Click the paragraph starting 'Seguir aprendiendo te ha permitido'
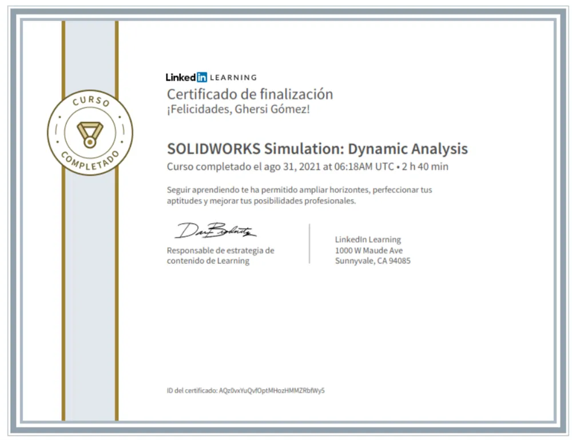Screen dimensions: 572x440 [x=299, y=195]
